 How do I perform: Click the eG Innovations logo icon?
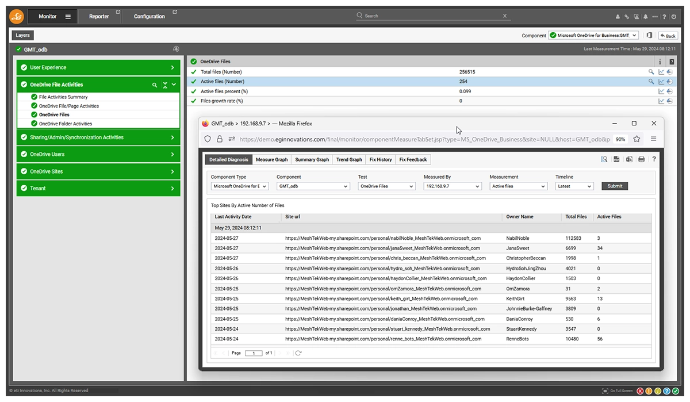pos(16,16)
